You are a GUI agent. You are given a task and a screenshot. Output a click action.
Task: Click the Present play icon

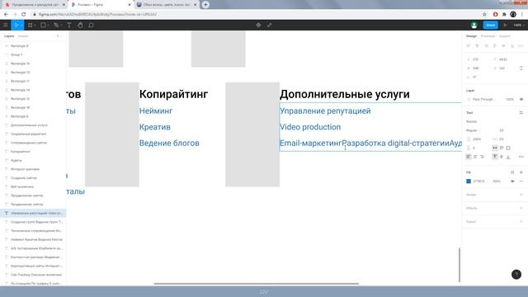coord(505,25)
